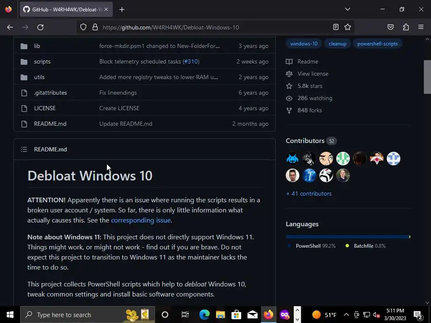Open the scripts folder
This screenshot has height=323, width=431.
point(43,61)
